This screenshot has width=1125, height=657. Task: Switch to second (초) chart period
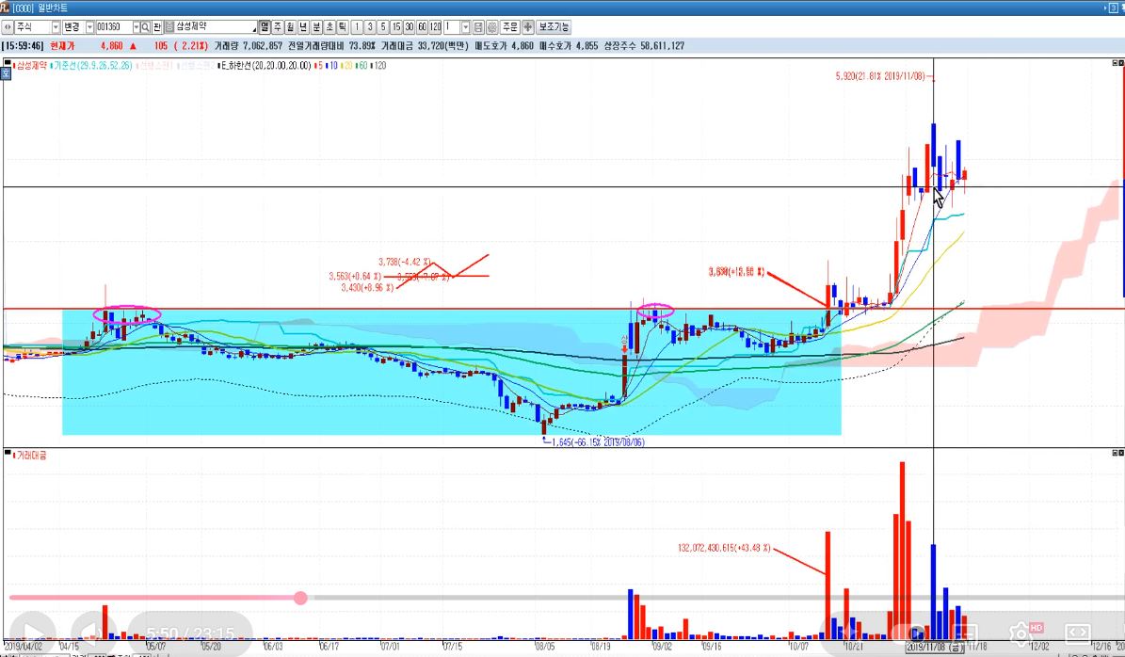click(x=329, y=27)
